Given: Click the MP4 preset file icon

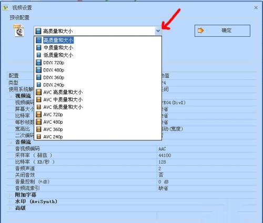Looking at the screenshot, I should [19, 31].
